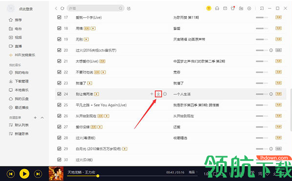Skip to the next track
This screenshot has height=181, width=292.
coord(38,174)
